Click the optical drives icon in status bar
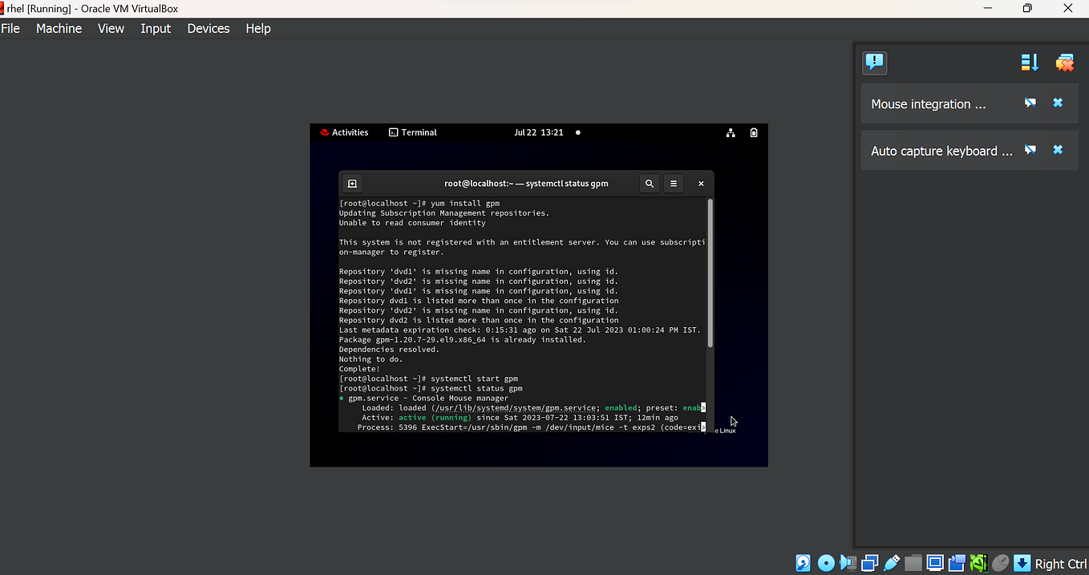The image size is (1089, 575). (826, 563)
